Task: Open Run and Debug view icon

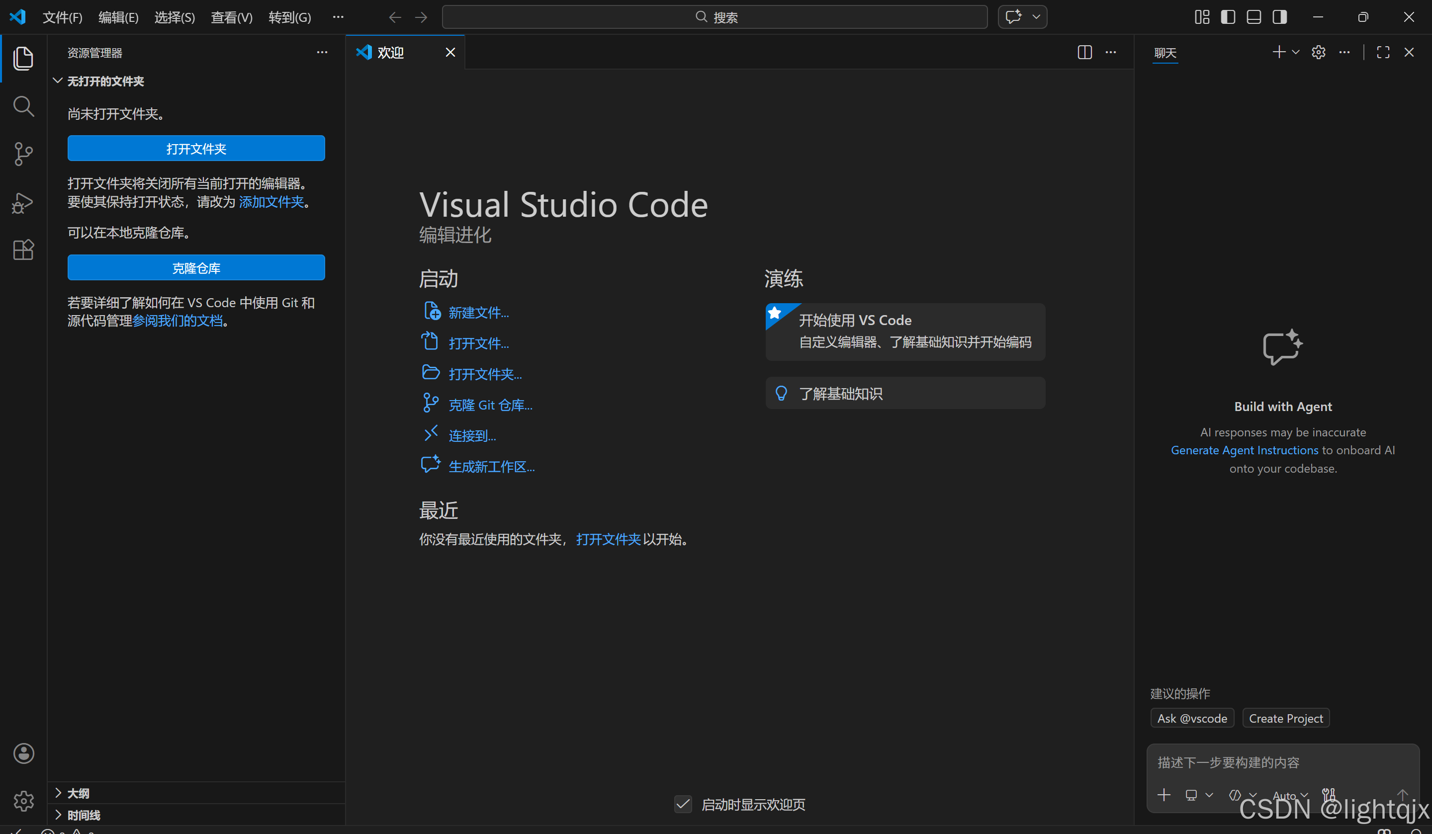Action: click(23, 202)
